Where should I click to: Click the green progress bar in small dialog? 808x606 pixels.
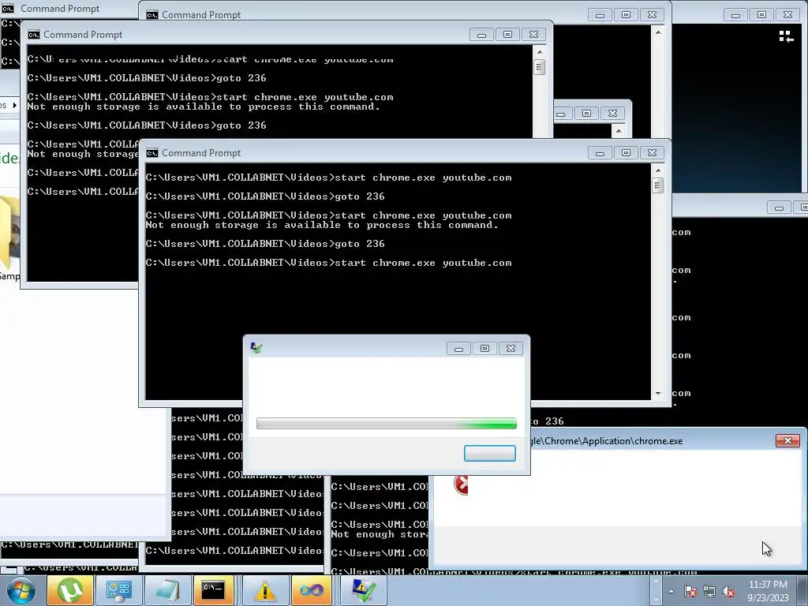coord(387,424)
